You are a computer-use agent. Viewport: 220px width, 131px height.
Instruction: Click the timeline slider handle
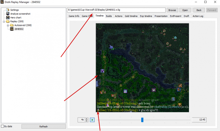click(x=142, y=120)
